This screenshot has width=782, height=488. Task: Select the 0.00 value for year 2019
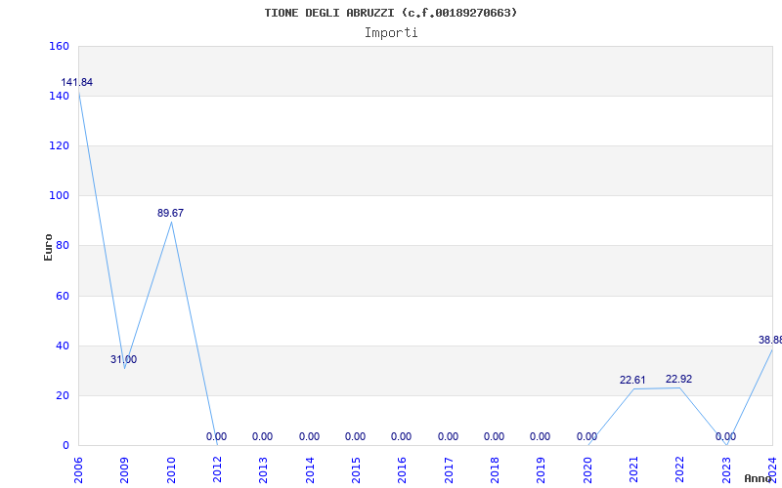pos(540,436)
